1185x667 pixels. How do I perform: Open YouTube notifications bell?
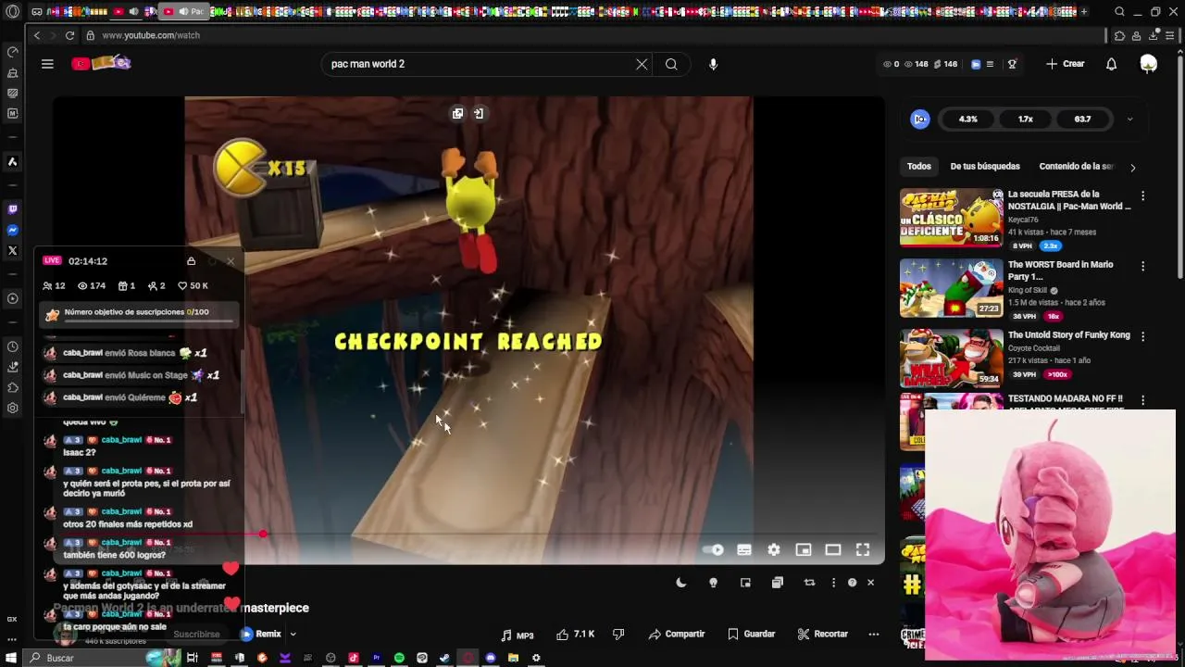(1111, 64)
